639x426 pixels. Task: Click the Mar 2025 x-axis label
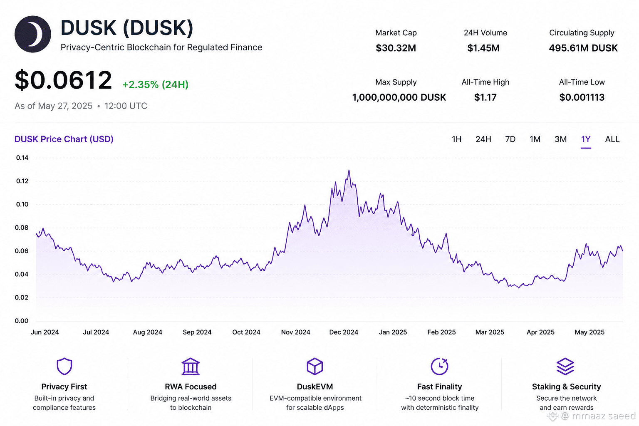490,332
